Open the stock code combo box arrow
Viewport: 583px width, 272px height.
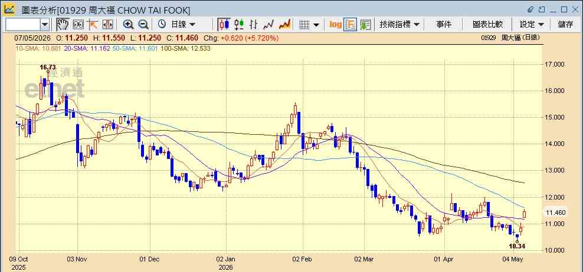click(45, 25)
